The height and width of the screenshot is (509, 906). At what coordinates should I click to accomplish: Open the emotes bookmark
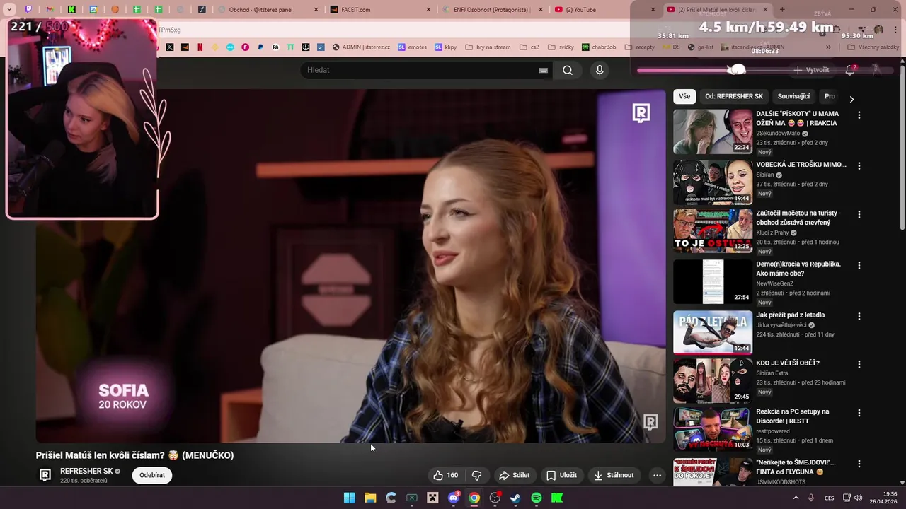click(x=412, y=47)
